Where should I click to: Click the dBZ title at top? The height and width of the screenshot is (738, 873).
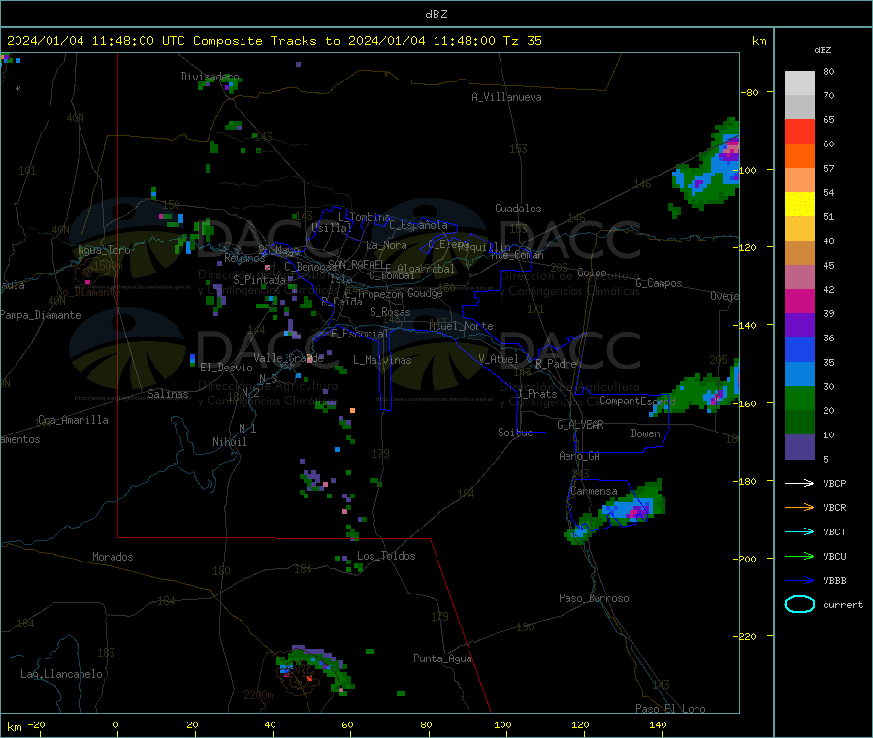coord(436,15)
